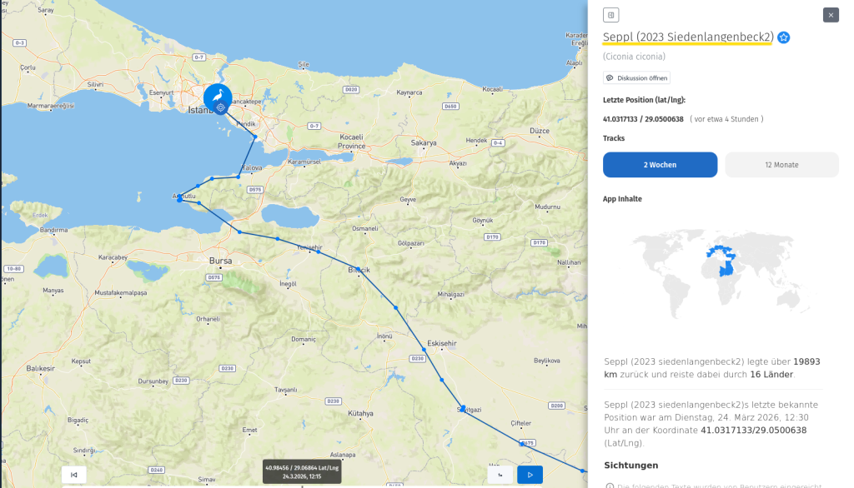This screenshot has width=854, height=488.
Task: Select the 2 Wochen tracks option
Action: coord(660,165)
